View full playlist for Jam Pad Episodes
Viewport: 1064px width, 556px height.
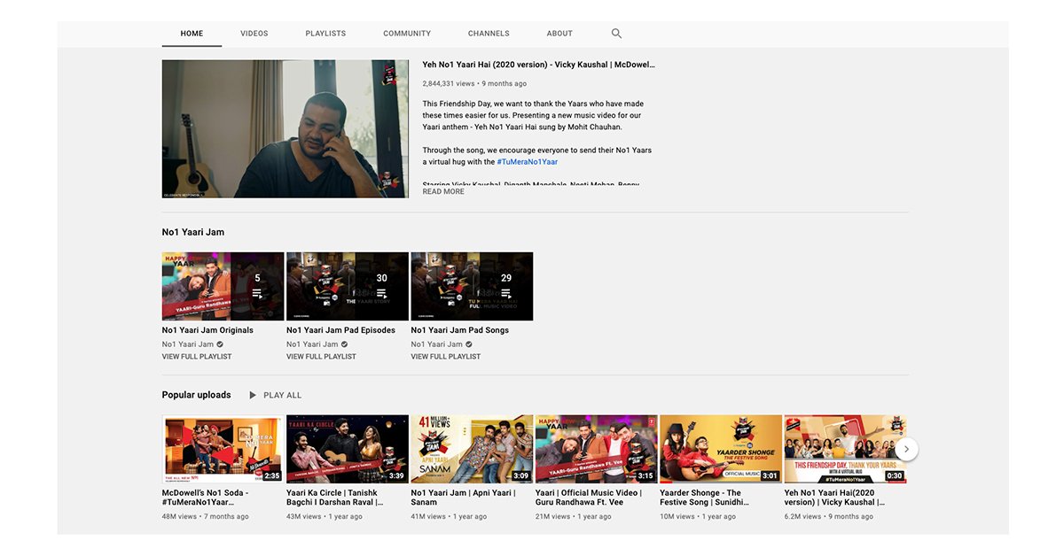[x=321, y=357]
